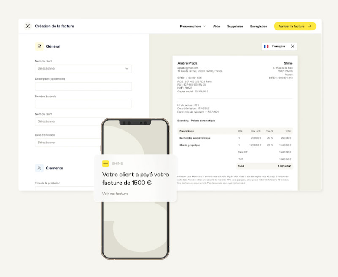This screenshot has height=277, width=338.
Task: Click the Création de la facture title
Action: pos(55,26)
